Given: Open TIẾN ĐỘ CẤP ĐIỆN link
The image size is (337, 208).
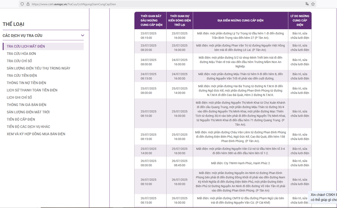Looking at the screenshot, I should tap(21, 119).
